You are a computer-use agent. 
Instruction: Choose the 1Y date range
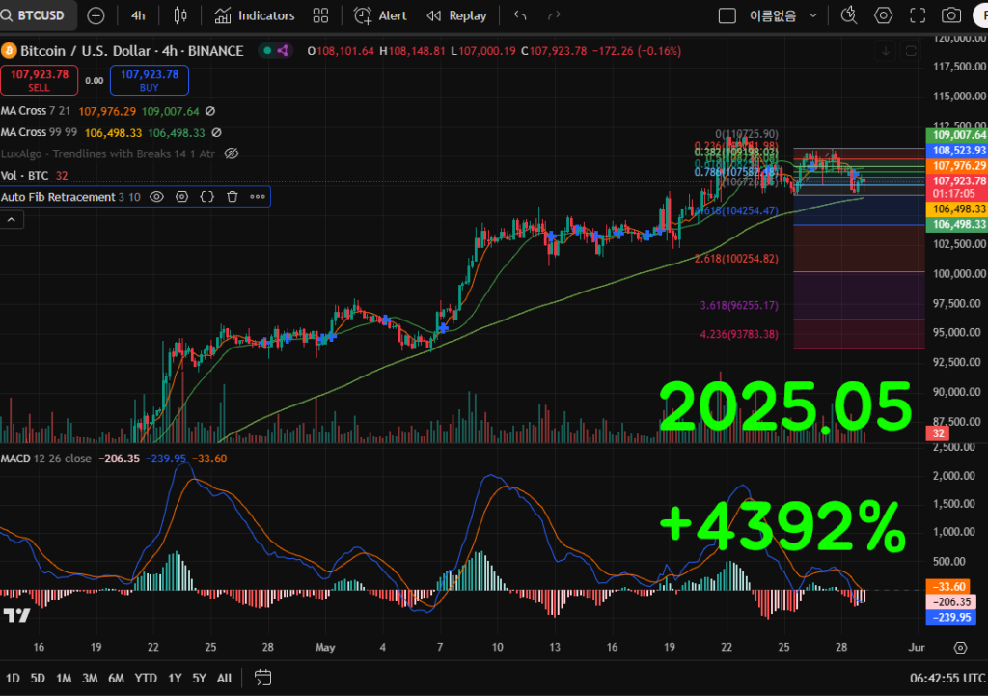(x=175, y=679)
